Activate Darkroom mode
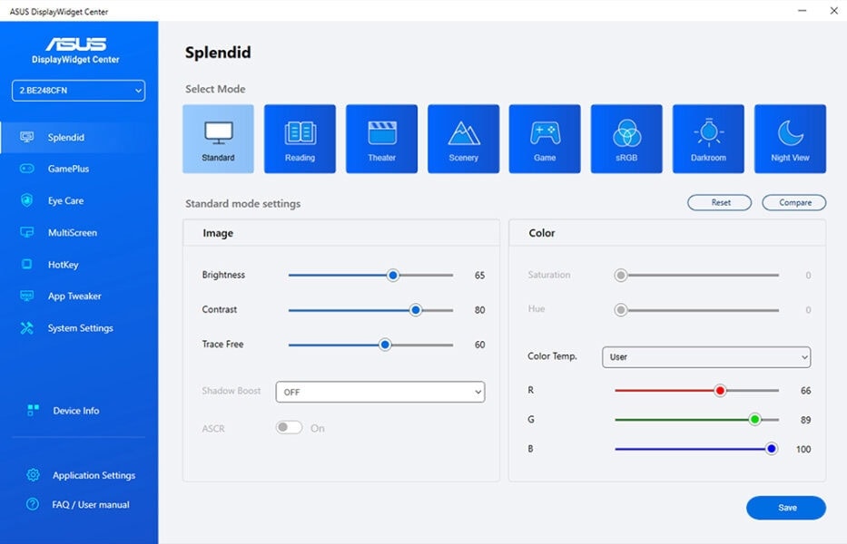The width and height of the screenshot is (847, 544). click(x=708, y=138)
